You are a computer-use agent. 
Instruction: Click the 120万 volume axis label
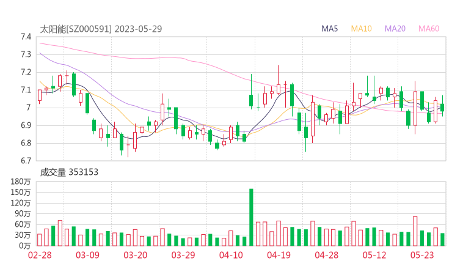pos(21,203)
